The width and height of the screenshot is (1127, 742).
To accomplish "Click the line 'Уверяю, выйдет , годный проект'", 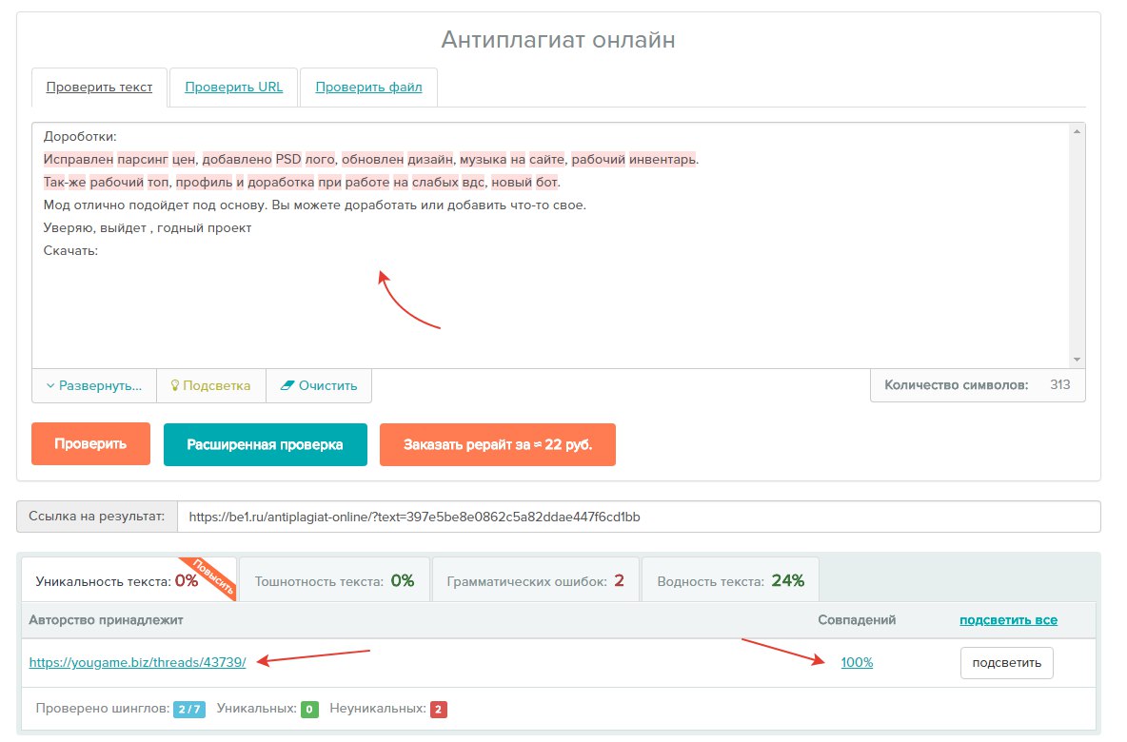I will [x=148, y=228].
